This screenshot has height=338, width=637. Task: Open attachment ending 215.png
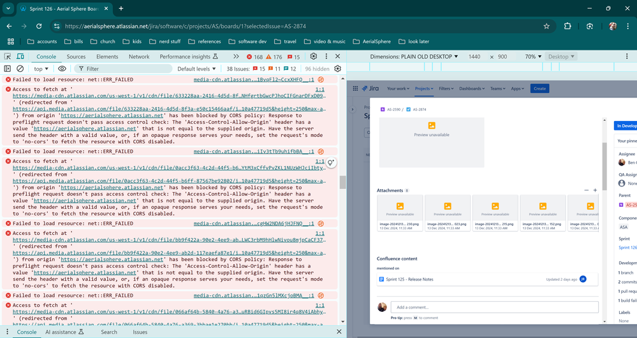495,213
